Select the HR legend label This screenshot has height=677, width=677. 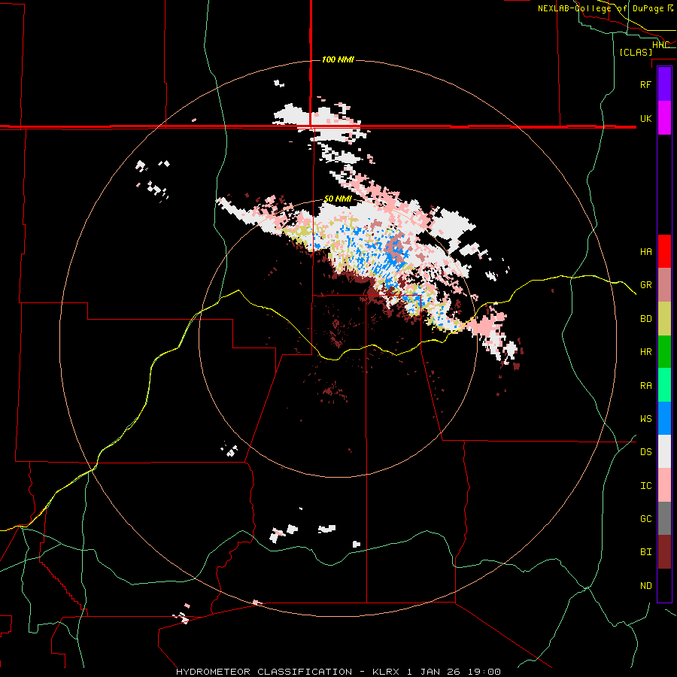click(645, 352)
